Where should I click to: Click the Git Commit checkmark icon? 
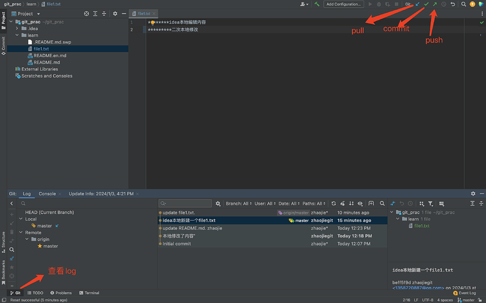click(x=426, y=4)
